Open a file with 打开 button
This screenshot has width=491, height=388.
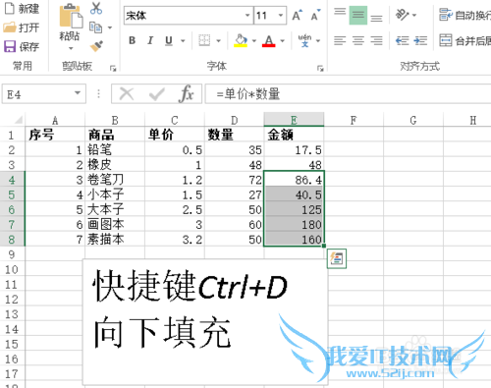click(21, 28)
